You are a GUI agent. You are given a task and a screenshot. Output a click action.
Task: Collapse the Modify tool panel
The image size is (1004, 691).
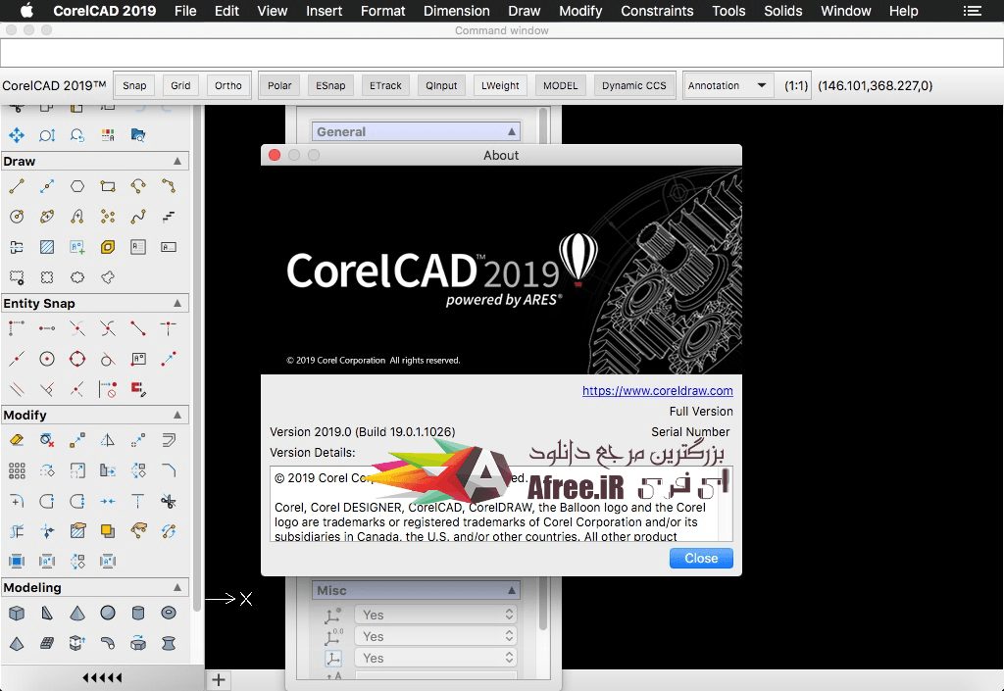177,415
